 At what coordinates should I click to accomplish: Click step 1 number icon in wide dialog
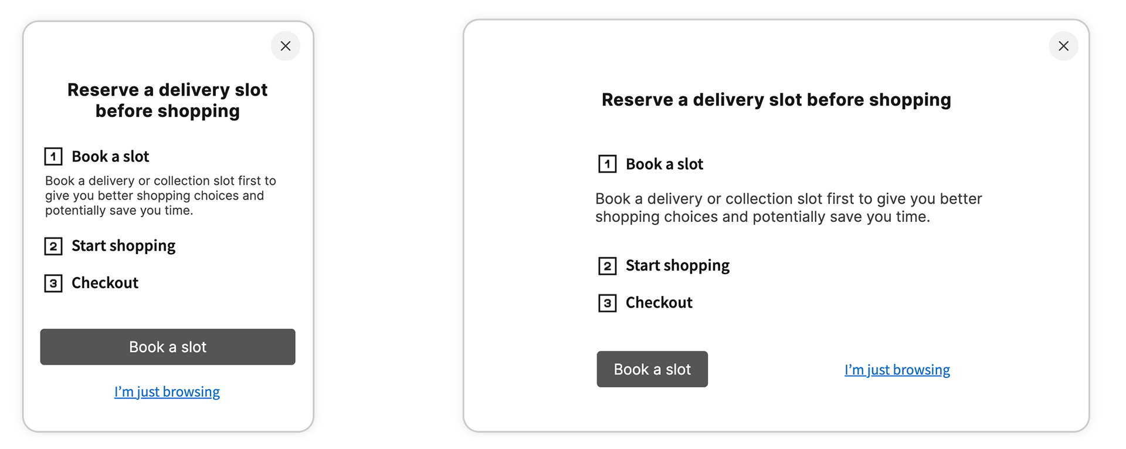607,164
